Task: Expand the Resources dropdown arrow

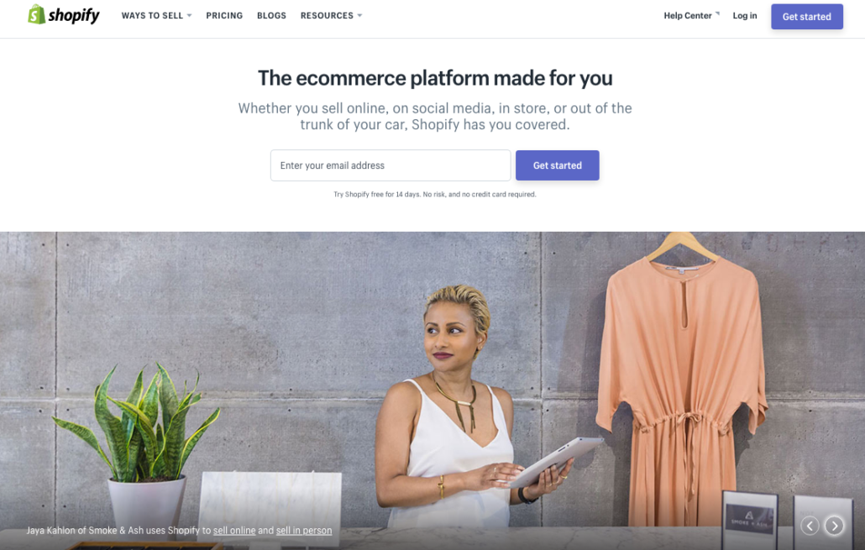Action: click(x=359, y=15)
